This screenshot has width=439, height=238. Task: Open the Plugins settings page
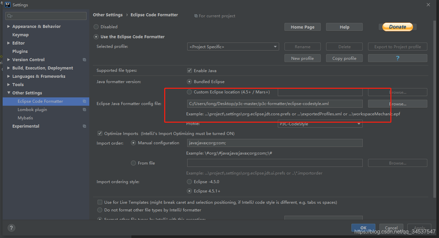click(x=20, y=51)
